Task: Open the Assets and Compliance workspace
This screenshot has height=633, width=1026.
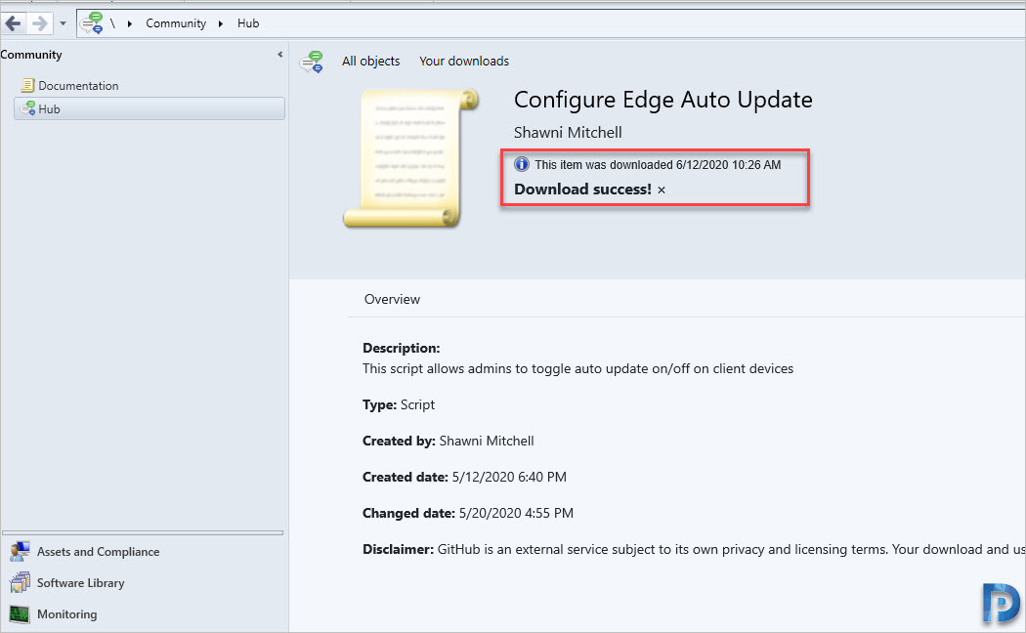Action: 98,552
